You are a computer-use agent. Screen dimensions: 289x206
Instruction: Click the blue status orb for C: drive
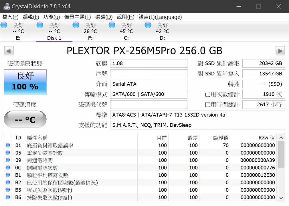click(x=112, y=25)
